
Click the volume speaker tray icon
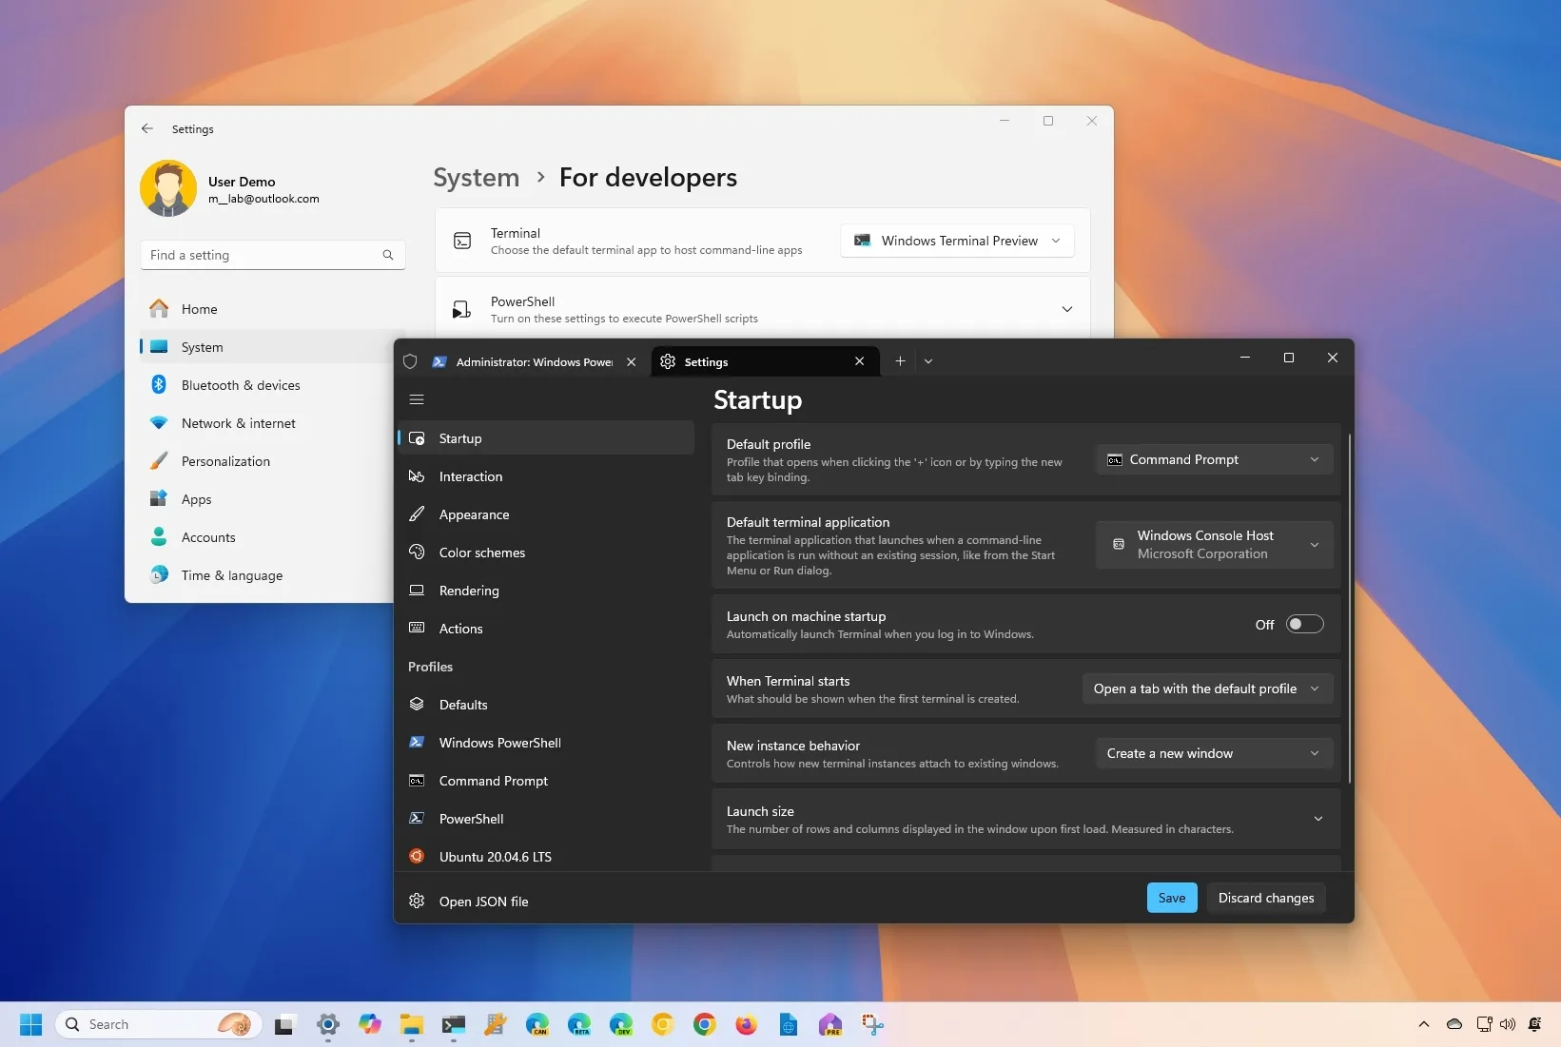point(1508,1024)
